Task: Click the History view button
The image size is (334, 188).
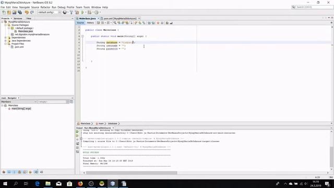Action: click(90, 23)
